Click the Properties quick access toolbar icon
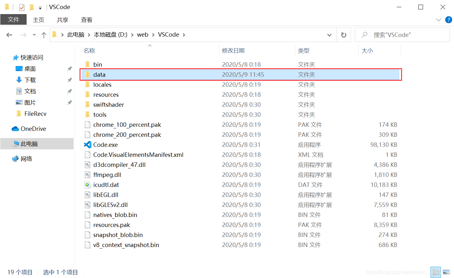Screen dimensions: 454x278 [22, 7]
